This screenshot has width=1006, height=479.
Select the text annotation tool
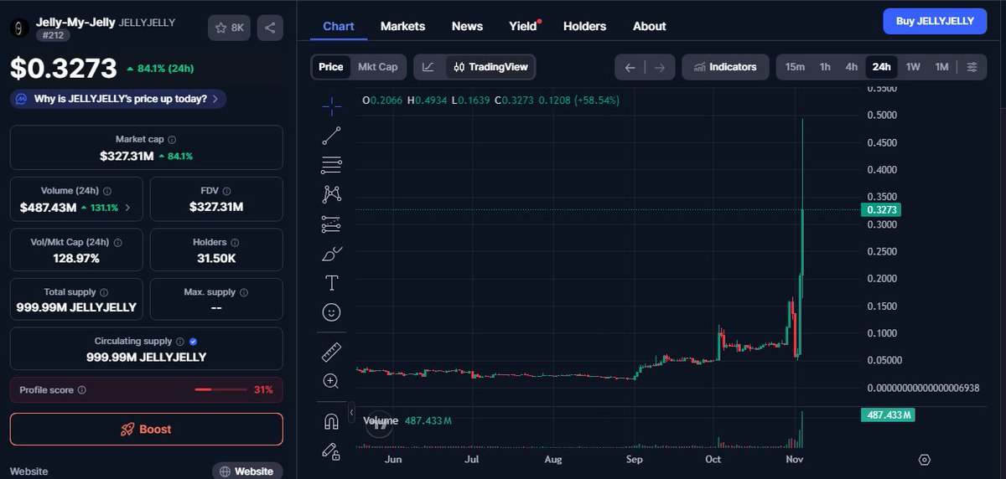[x=331, y=282]
